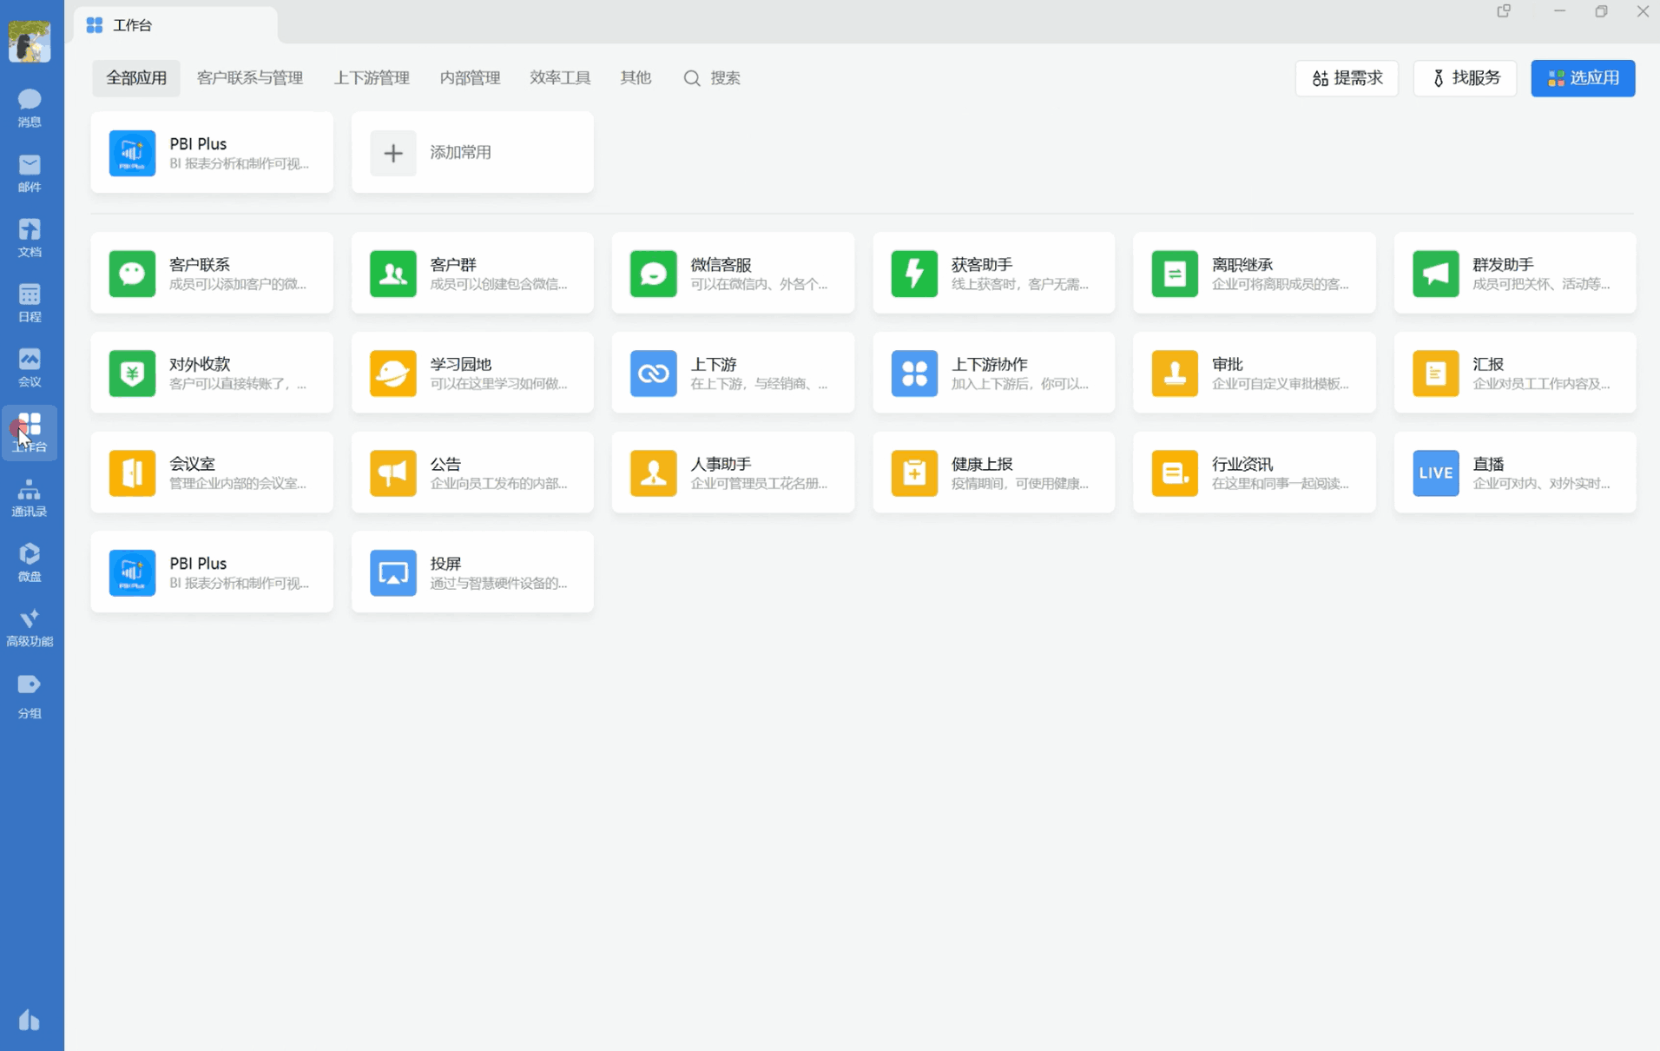
Task: Open Weipan drive (微盘) in sidebar
Action: coord(30,562)
